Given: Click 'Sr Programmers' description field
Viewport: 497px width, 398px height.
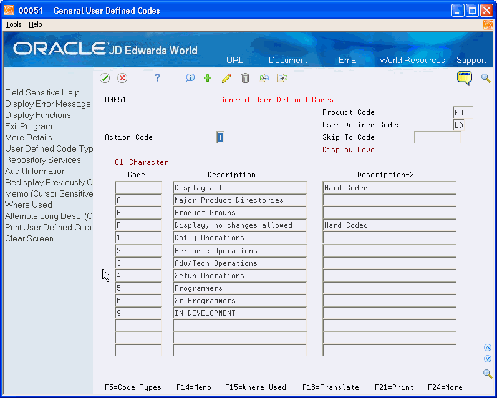Looking at the screenshot, I should (x=240, y=301).
